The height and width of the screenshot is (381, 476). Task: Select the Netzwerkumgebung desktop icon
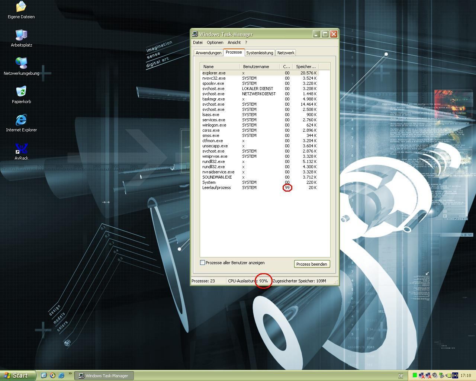click(x=21, y=66)
